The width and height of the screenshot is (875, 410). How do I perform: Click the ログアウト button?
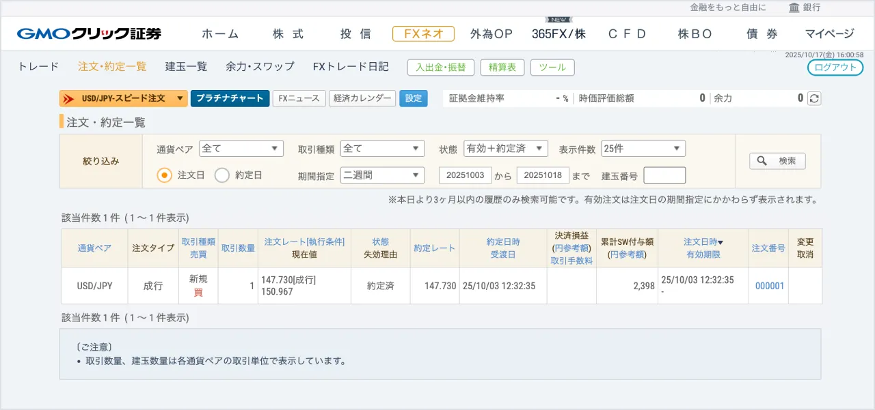(x=835, y=68)
